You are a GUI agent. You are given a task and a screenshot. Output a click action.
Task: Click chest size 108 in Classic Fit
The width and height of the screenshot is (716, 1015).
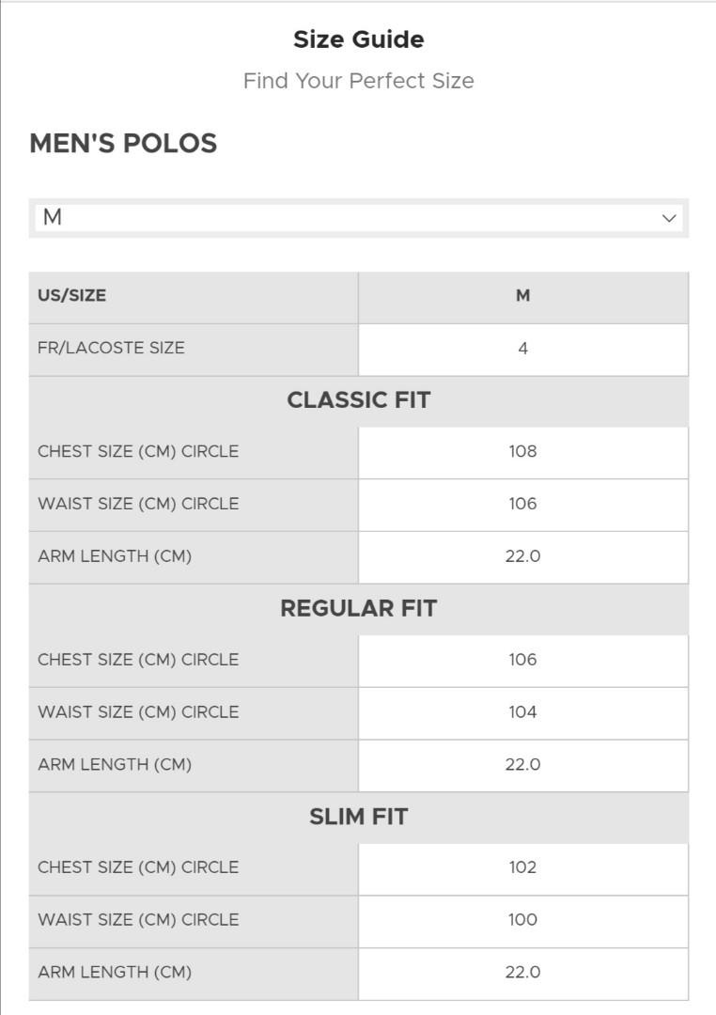point(523,451)
